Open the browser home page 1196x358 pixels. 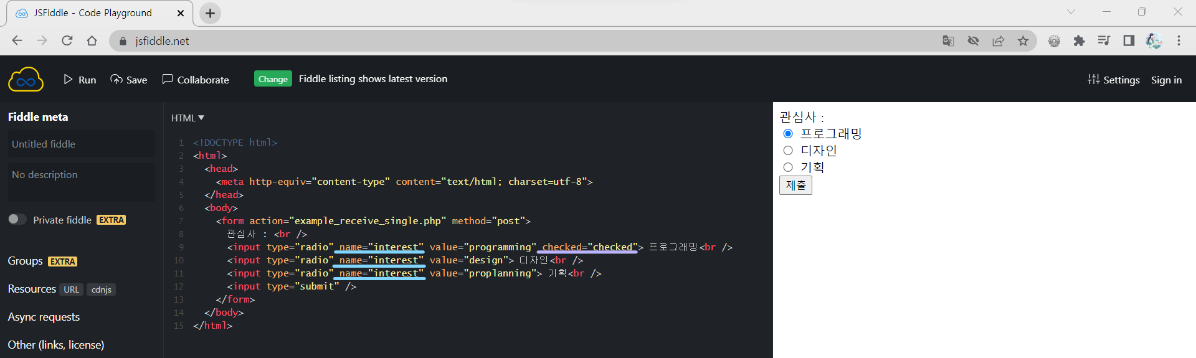pyautogui.click(x=92, y=40)
